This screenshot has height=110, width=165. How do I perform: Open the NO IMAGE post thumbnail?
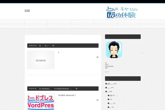tap(41, 60)
